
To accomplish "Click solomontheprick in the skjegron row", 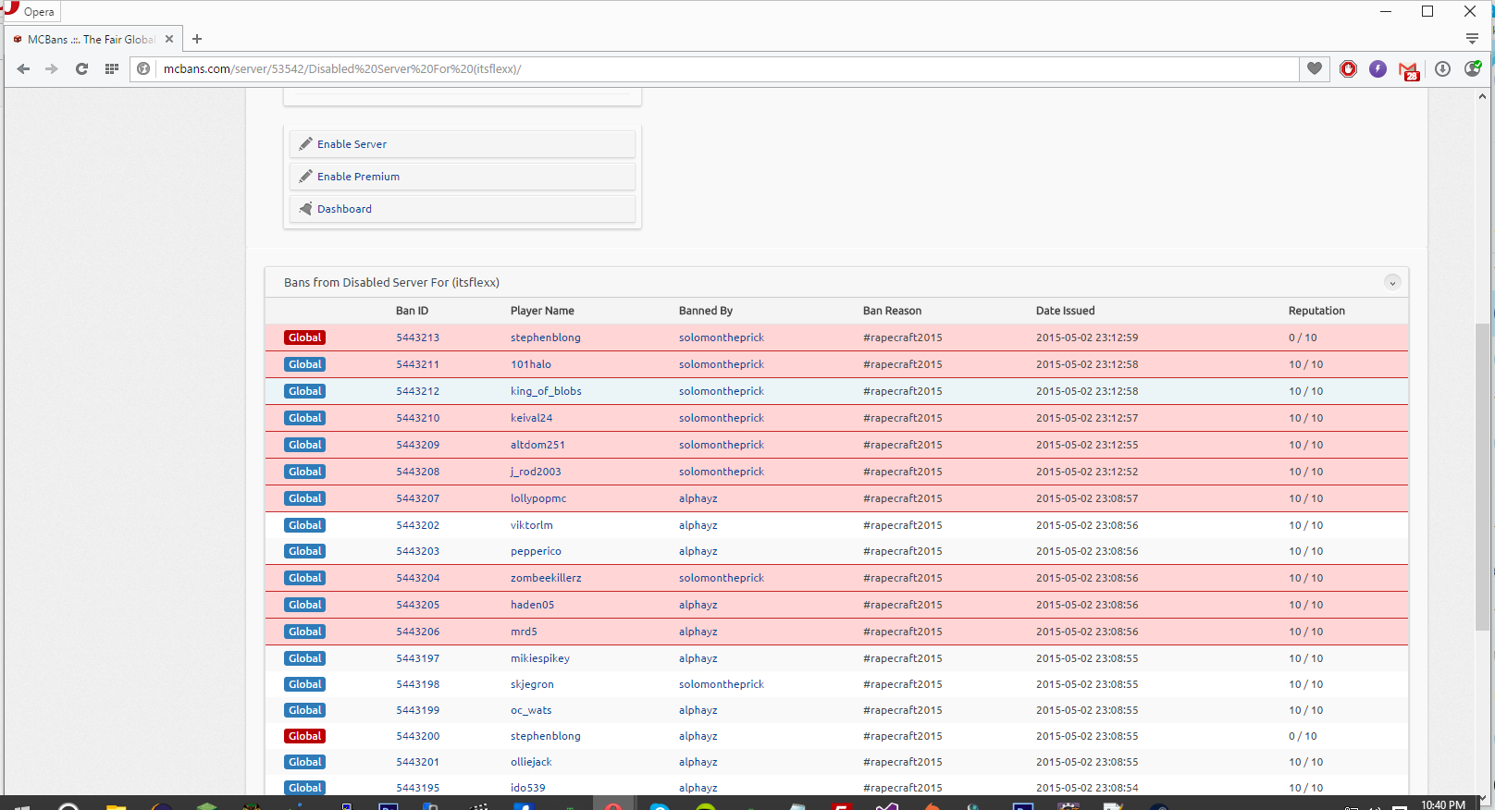I will coord(722,684).
